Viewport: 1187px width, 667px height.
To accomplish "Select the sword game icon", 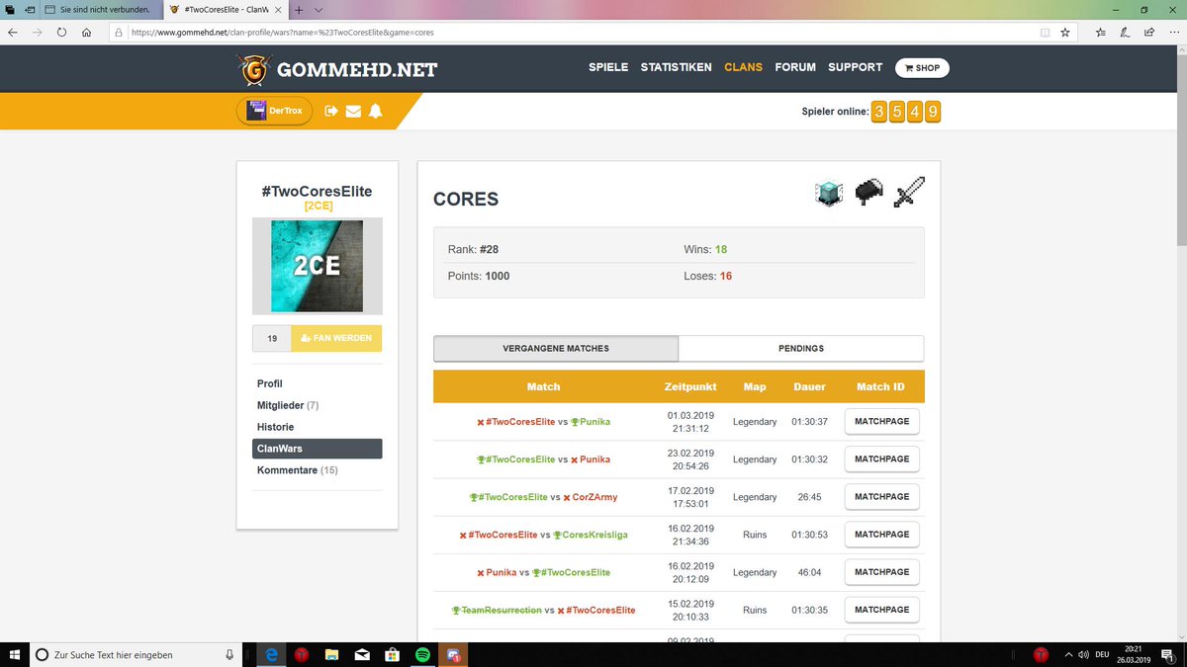I will tap(908, 193).
